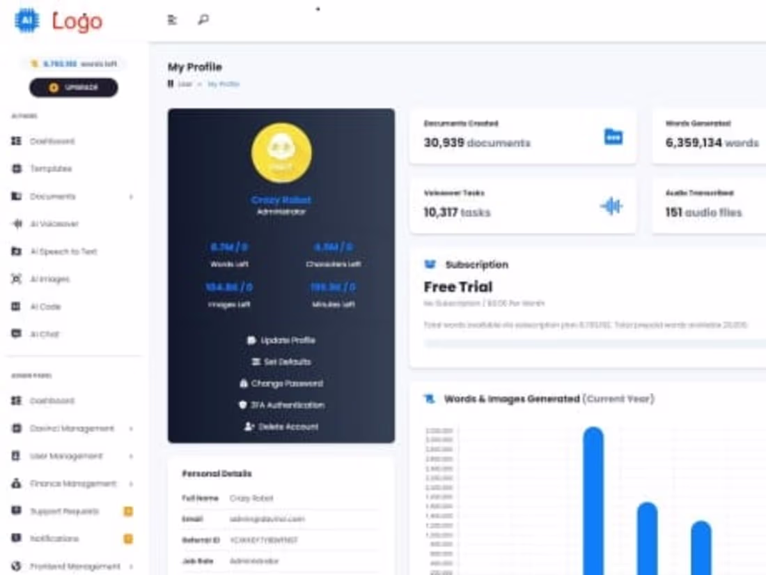The height and width of the screenshot is (575, 766).
Task: Click the Notifications badge in the sidebar
Action: click(x=126, y=538)
